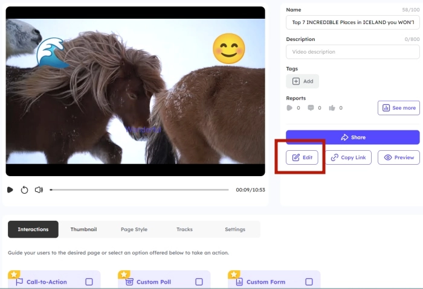Go to the Settings tab
Viewport: 423px width, 289px height.
tap(235, 229)
